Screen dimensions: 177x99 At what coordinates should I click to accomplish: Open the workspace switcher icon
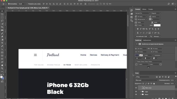(173, 4)
